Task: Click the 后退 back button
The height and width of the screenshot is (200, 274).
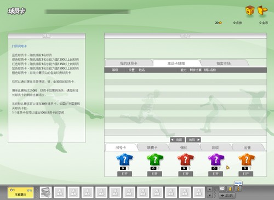Action: coord(227,196)
